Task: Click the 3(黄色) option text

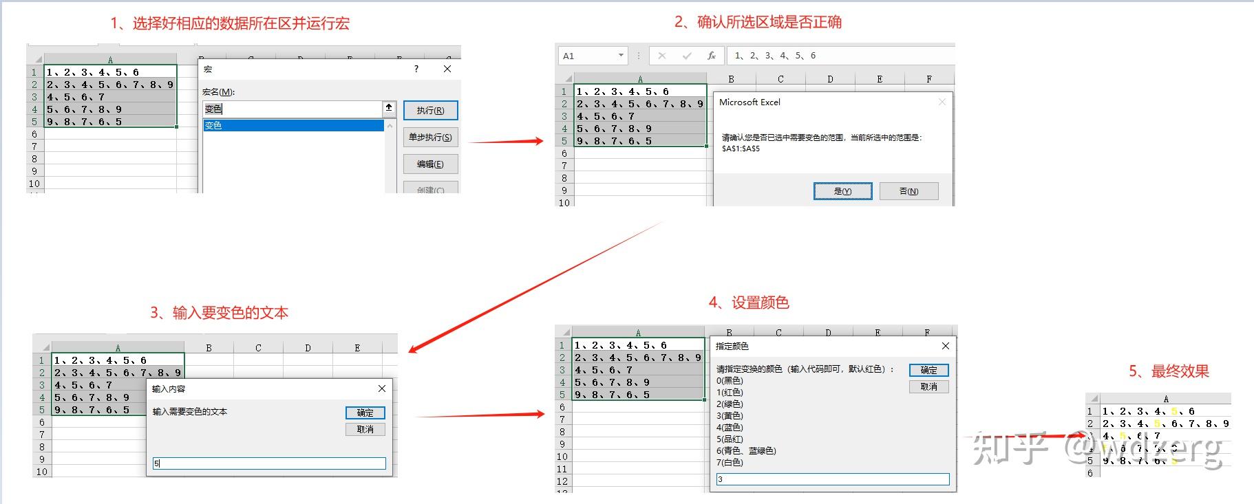Action: coord(730,415)
